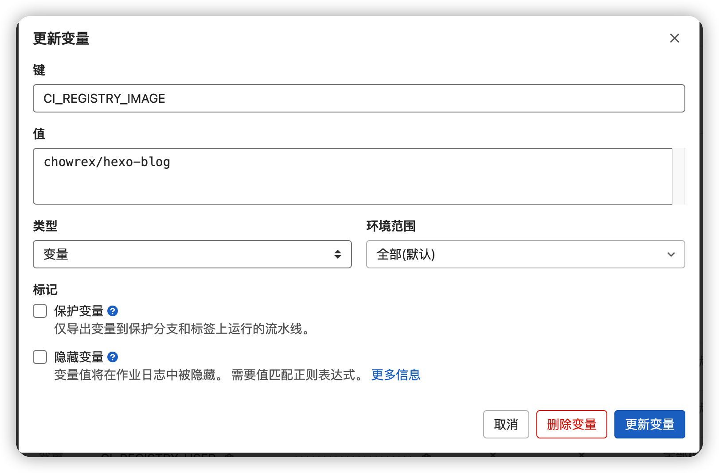This screenshot has height=473, width=719.
Task: Open the 环境范围 dropdown showing 全部(默认)
Action: click(x=526, y=254)
